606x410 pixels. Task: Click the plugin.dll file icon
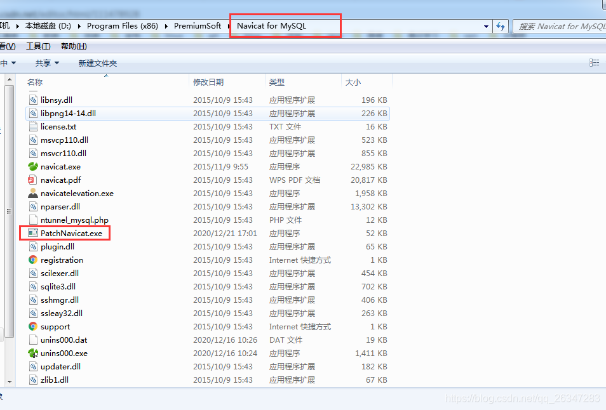(x=33, y=247)
